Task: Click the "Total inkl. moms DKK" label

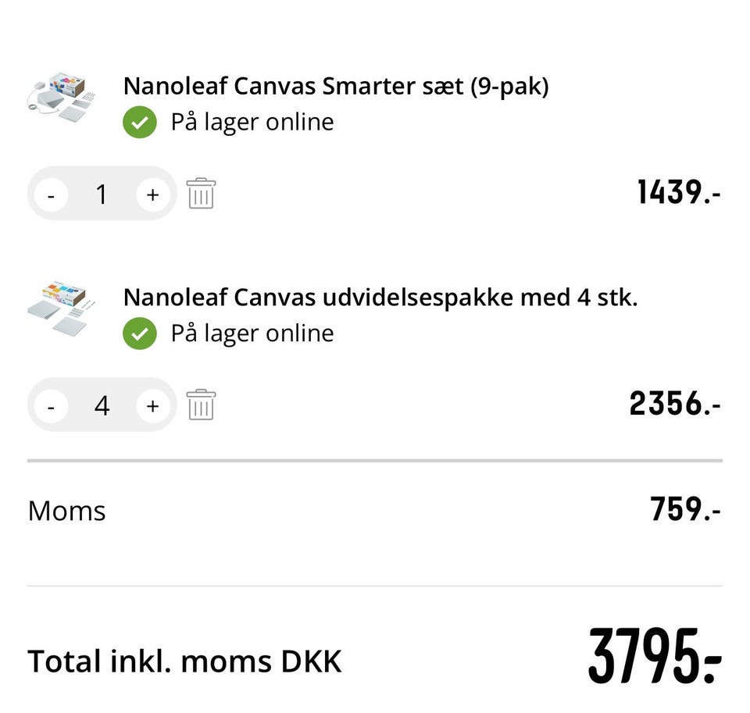Action: [184, 661]
